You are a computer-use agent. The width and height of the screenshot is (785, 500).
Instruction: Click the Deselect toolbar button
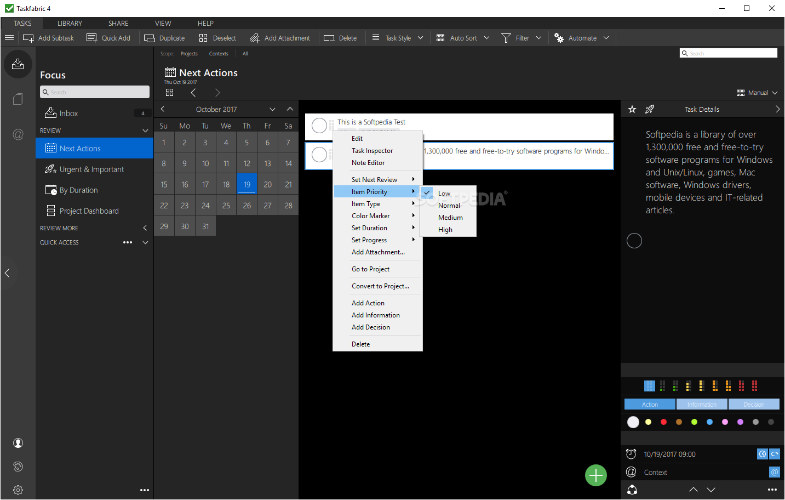[217, 38]
